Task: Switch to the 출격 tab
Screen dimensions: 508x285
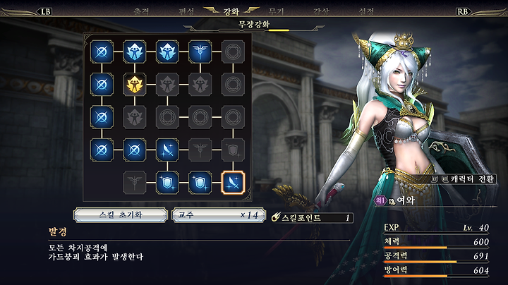Action: click(x=142, y=11)
